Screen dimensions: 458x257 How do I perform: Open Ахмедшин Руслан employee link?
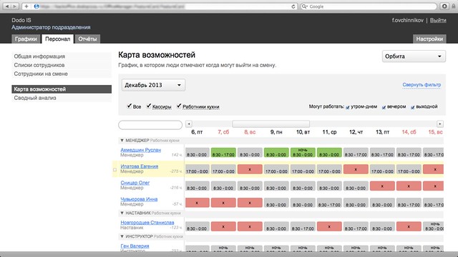pyautogui.click(x=141, y=150)
